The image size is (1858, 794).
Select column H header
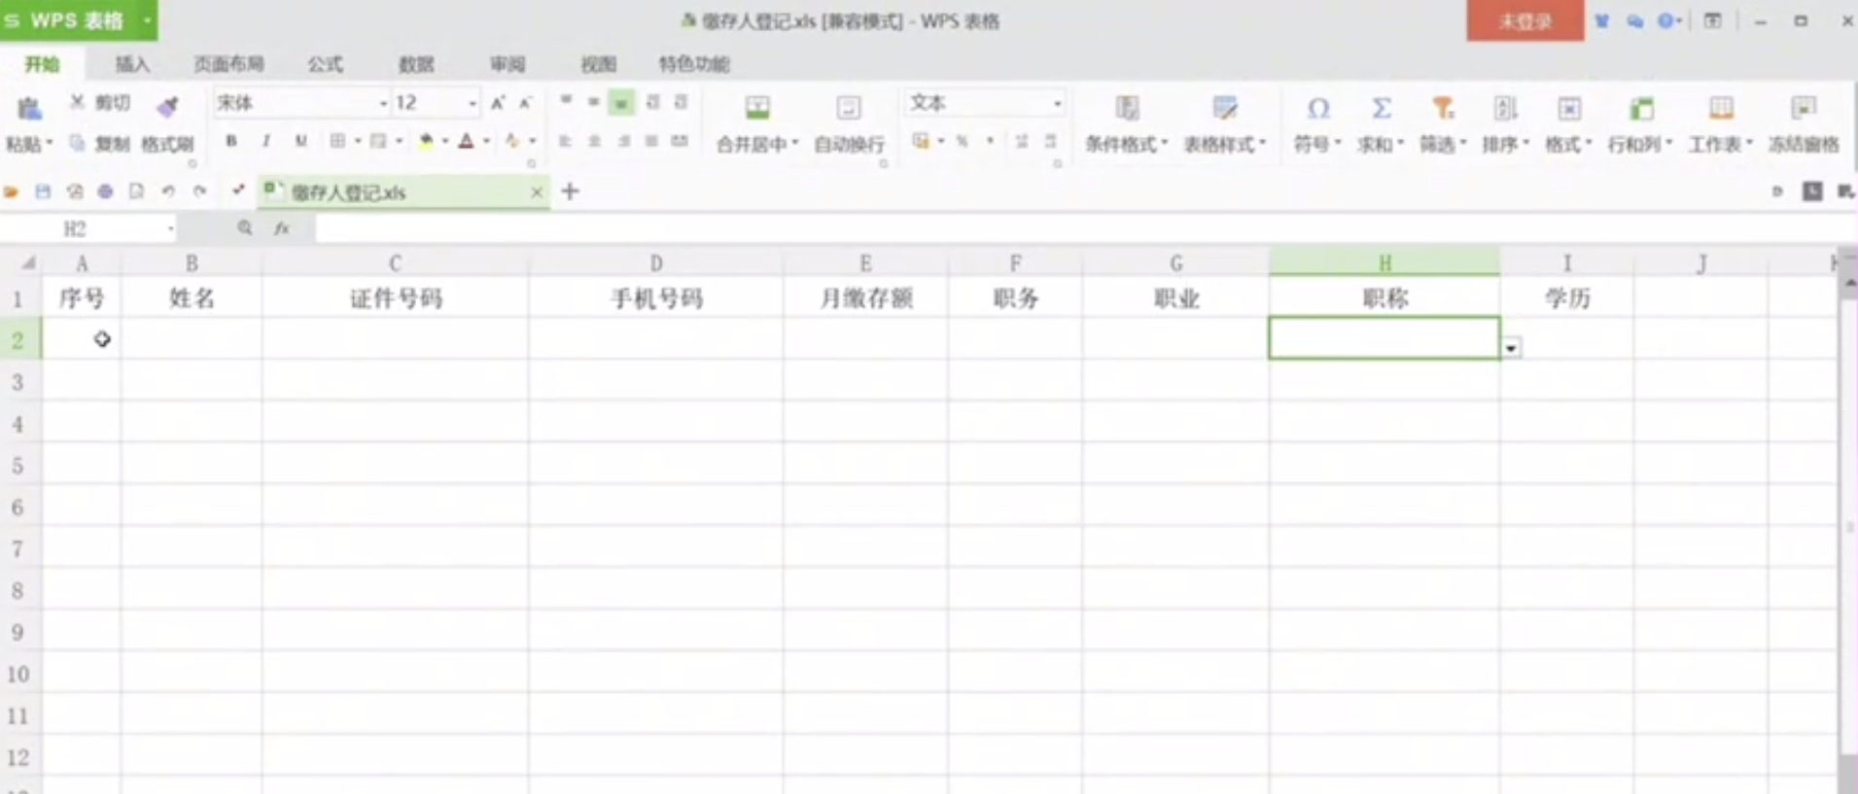[x=1385, y=262]
